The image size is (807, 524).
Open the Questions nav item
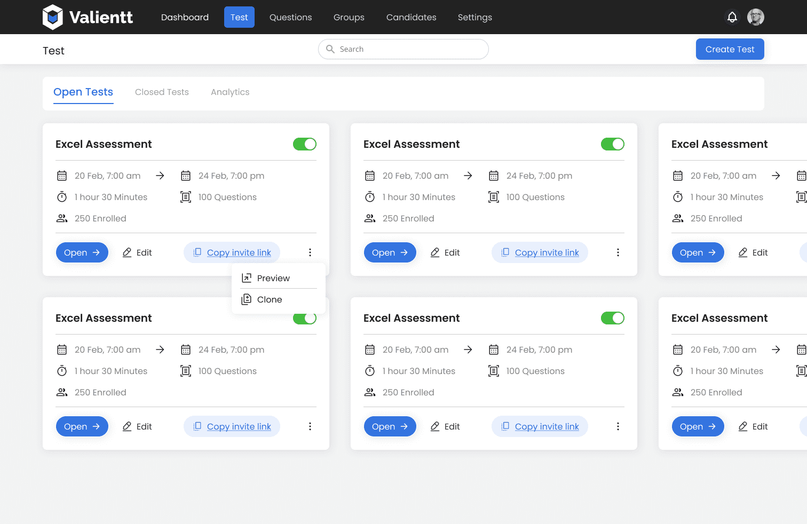click(290, 17)
